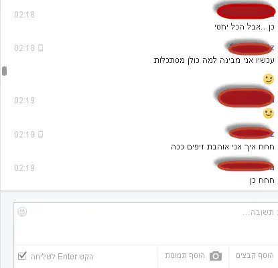The height and width of the screenshot is (268, 278).
Task: Click the הוסף קבצים add files button
Action: pyautogui.click(x=255, y=256)
